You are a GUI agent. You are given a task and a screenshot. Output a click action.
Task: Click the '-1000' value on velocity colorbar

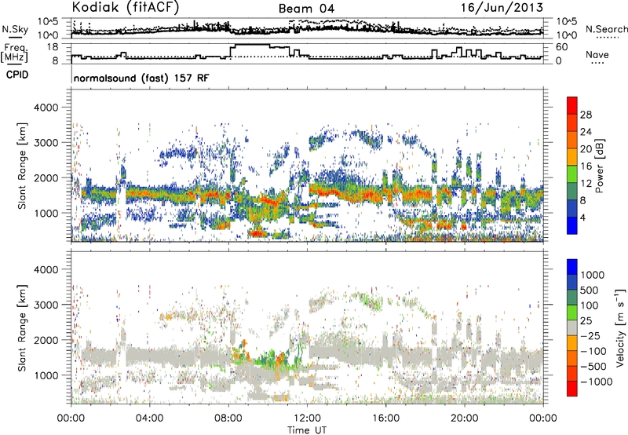[596, 382]
